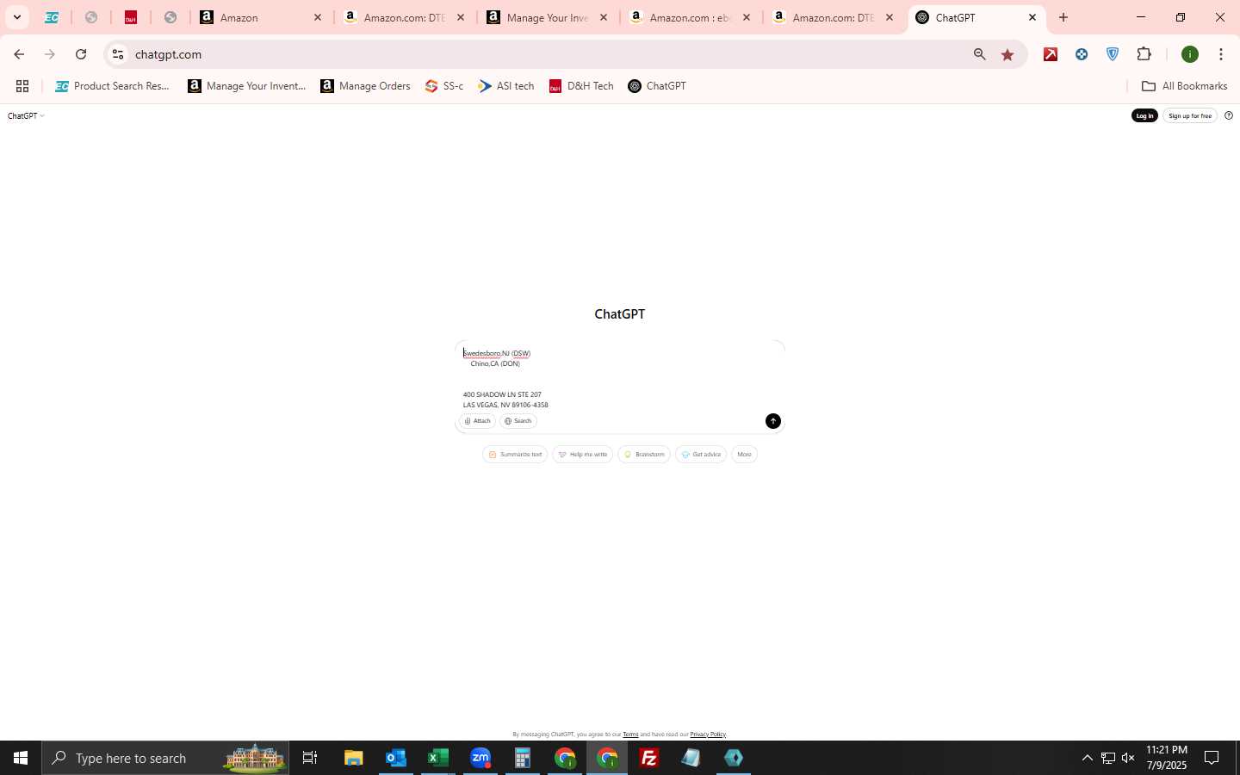Open the Adobe Acrobat extension icon

click(1051, 54)
